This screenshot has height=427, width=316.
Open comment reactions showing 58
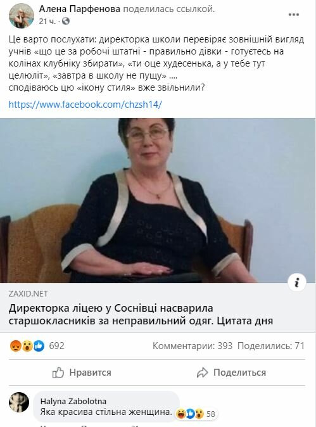(196, 414)
